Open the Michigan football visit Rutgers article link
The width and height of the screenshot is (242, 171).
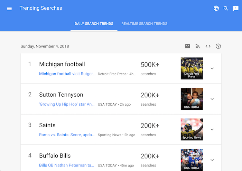click(67, 74)
